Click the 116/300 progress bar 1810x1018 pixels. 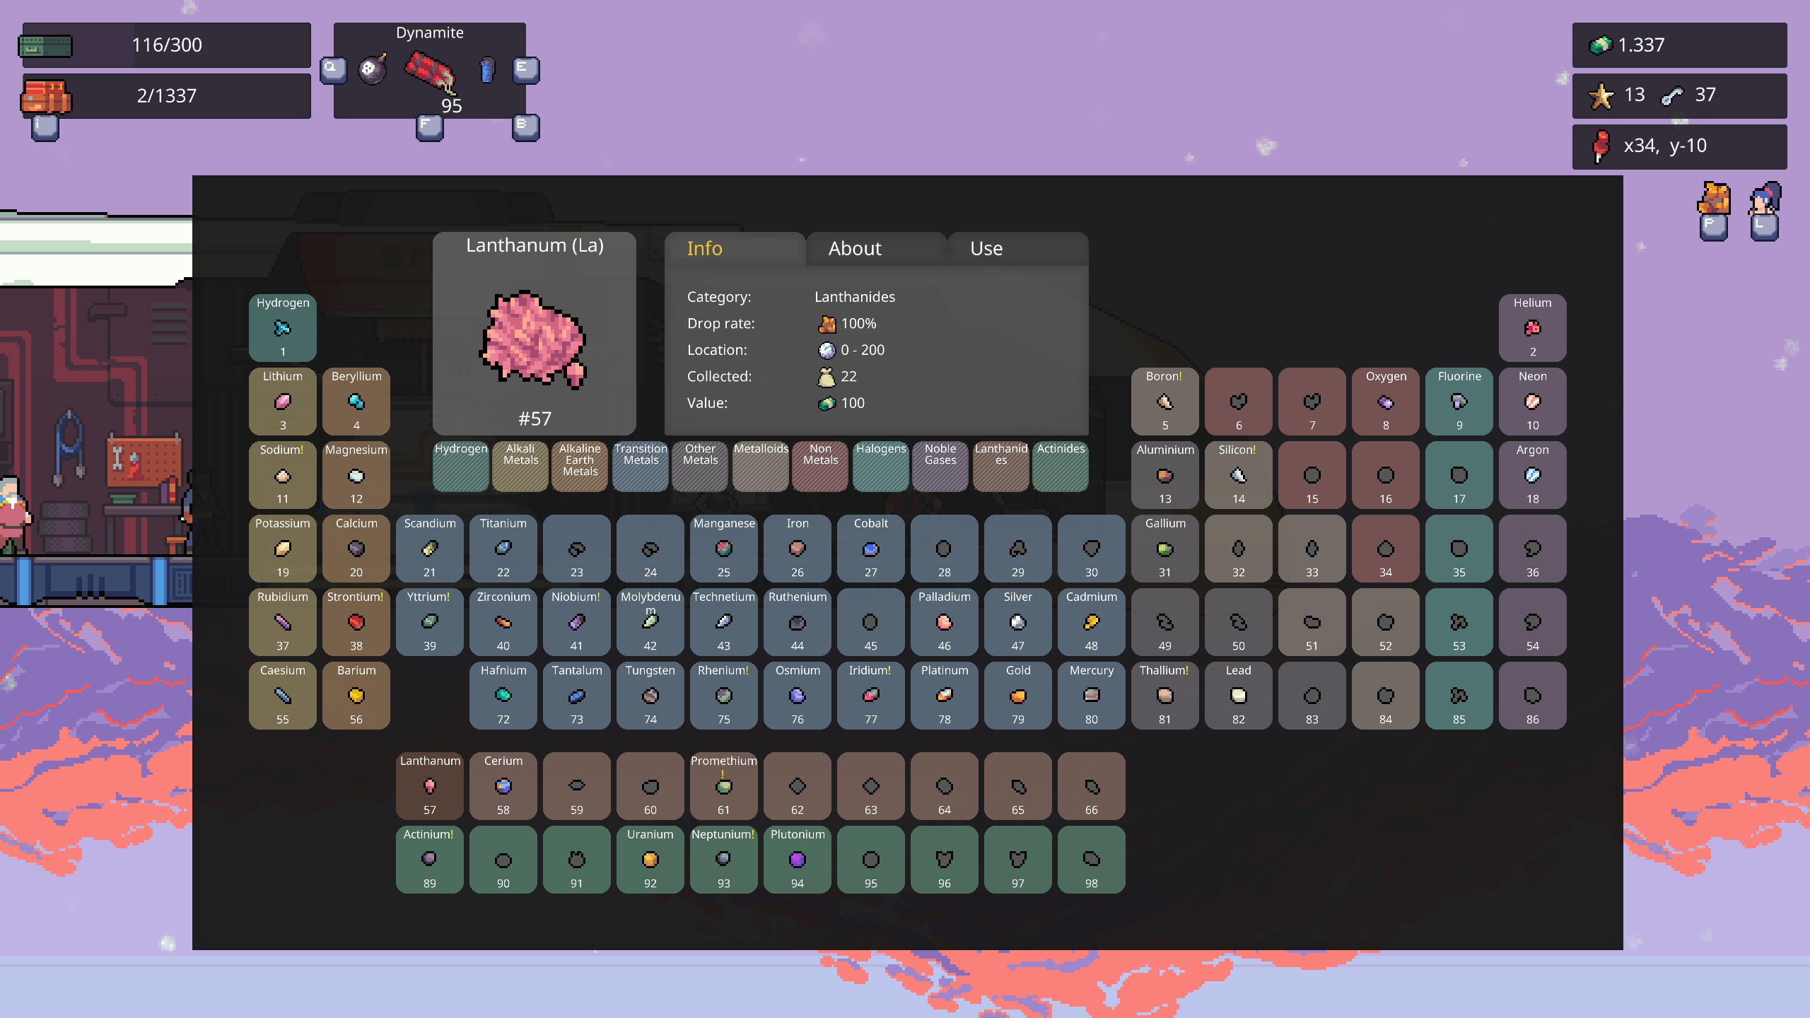[x=165, y=45]
